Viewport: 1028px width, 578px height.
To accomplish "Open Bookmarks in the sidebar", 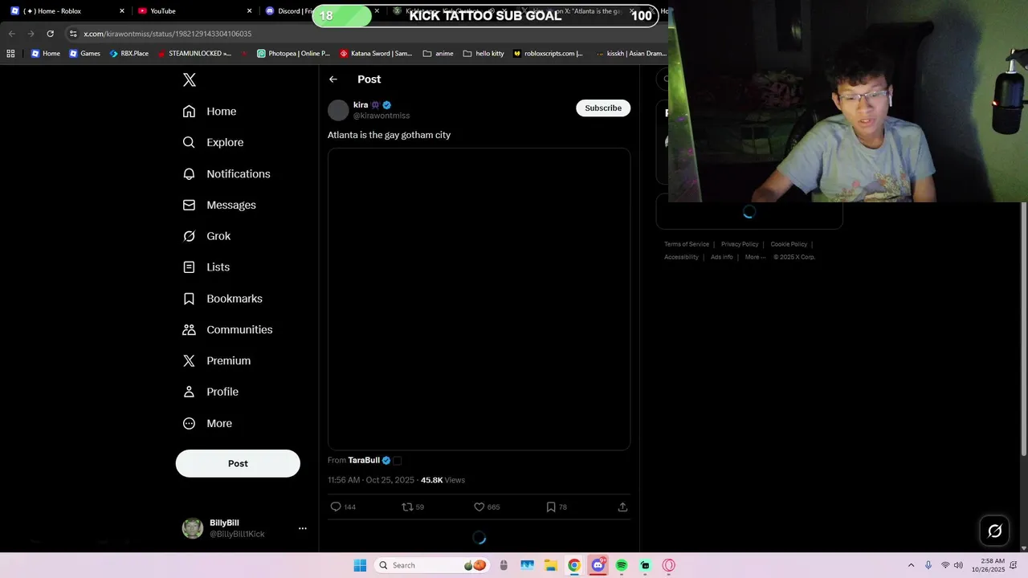I will click(x=222, y=299).
